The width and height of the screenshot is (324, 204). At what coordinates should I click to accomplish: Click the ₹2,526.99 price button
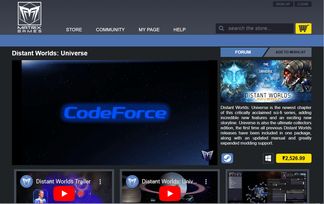tap(294, 158)
